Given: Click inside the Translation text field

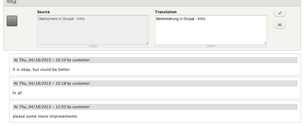Looking at the screenshot, I should pyautogui.click(x=211, y=30).
